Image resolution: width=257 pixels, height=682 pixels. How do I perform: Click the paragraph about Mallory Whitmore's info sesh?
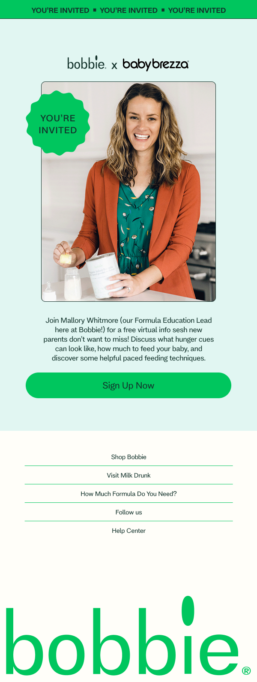click(128, 339)
